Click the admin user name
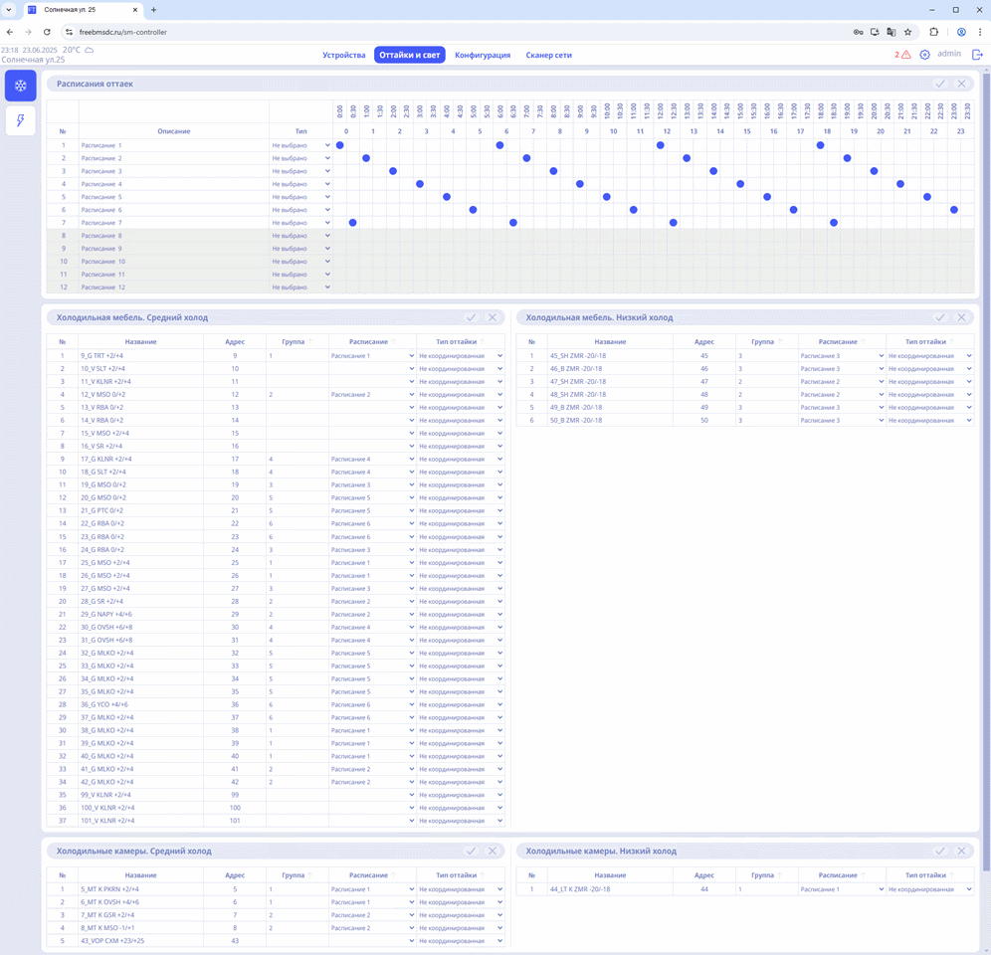991x955 pixels. pyautogui.click(x=948, y=54)
